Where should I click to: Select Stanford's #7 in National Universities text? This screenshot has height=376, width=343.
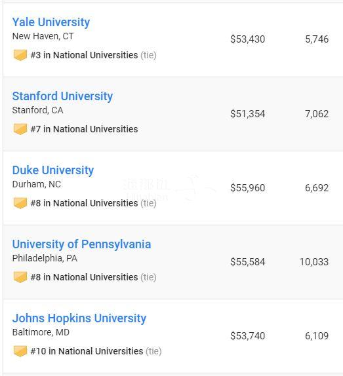click(x=84, y=129)
